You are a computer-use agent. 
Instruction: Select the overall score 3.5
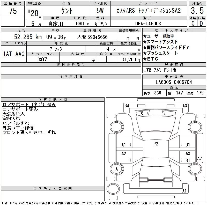(x=197, y=11)
